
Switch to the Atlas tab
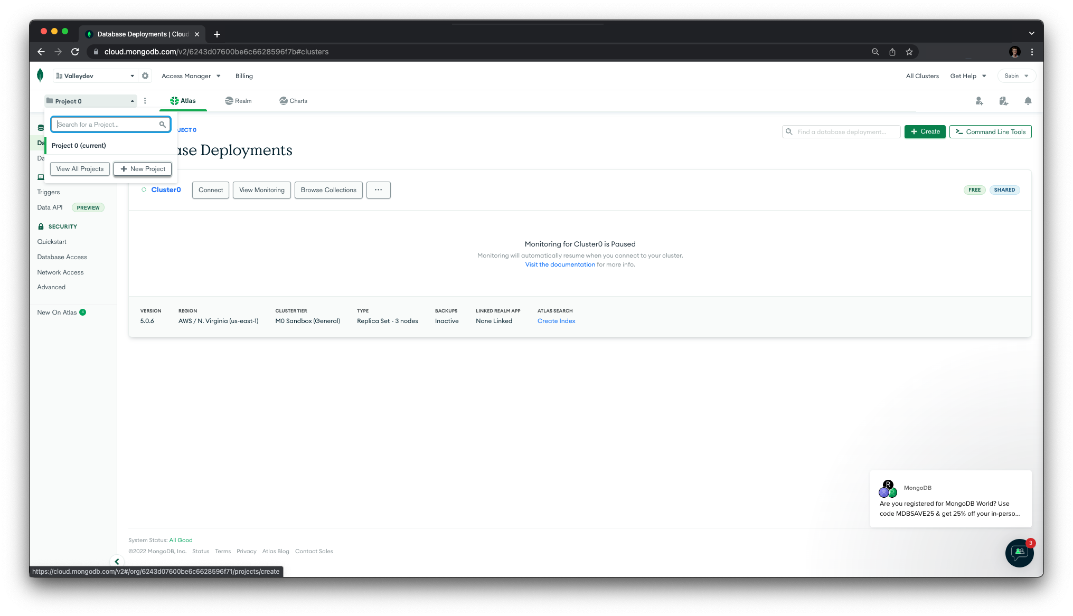click(x=183, y=101)
